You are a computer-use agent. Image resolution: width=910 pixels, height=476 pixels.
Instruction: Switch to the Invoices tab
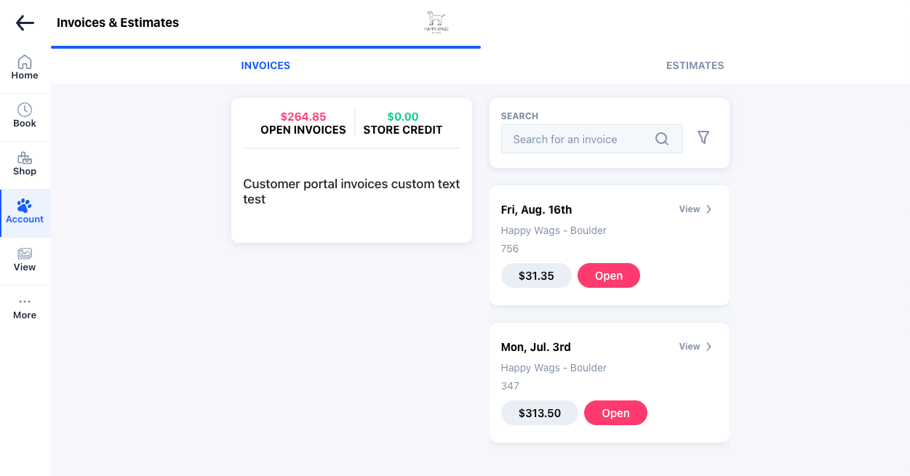click(x=266, y=65)
